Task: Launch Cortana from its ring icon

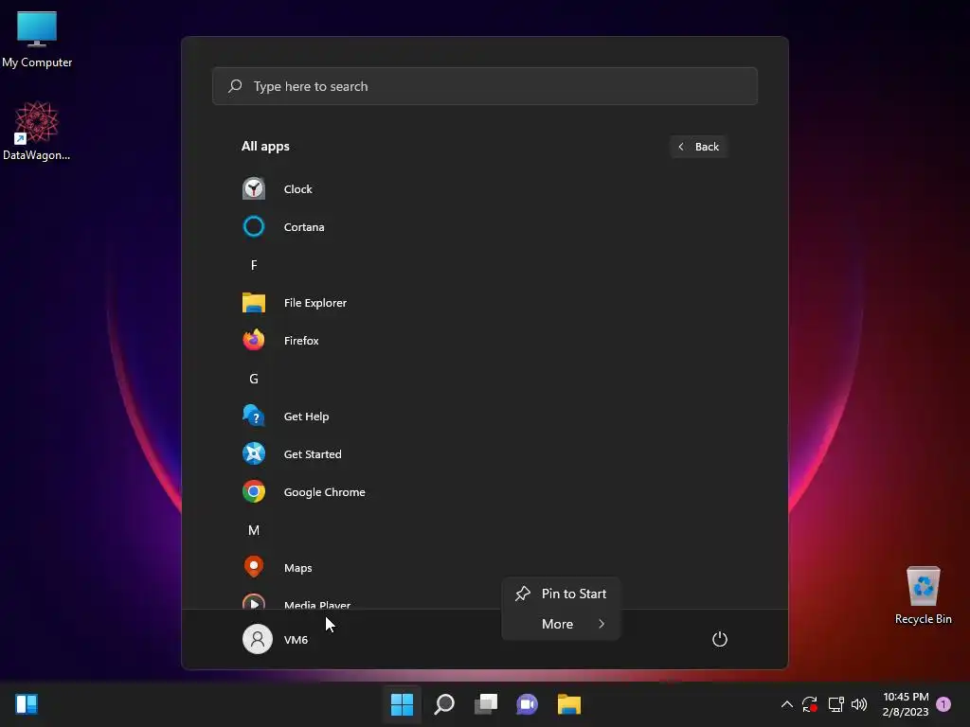Action: 254,226
